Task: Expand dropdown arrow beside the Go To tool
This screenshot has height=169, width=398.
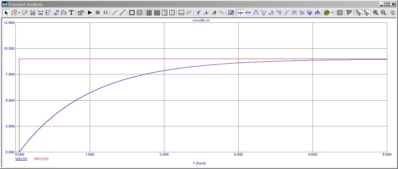Action: tap(332, 13)
